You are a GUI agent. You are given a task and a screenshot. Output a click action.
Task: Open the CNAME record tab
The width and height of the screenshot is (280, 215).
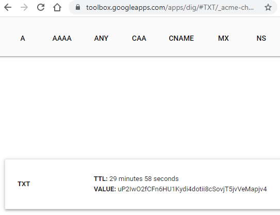(x=181, y=38)
